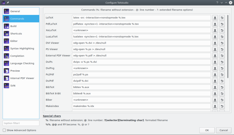Reset the LuaLaTeX command to default

pyautogui.click(x=222, y=37)
